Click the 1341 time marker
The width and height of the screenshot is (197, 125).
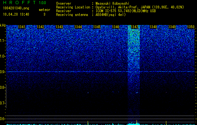22,27
